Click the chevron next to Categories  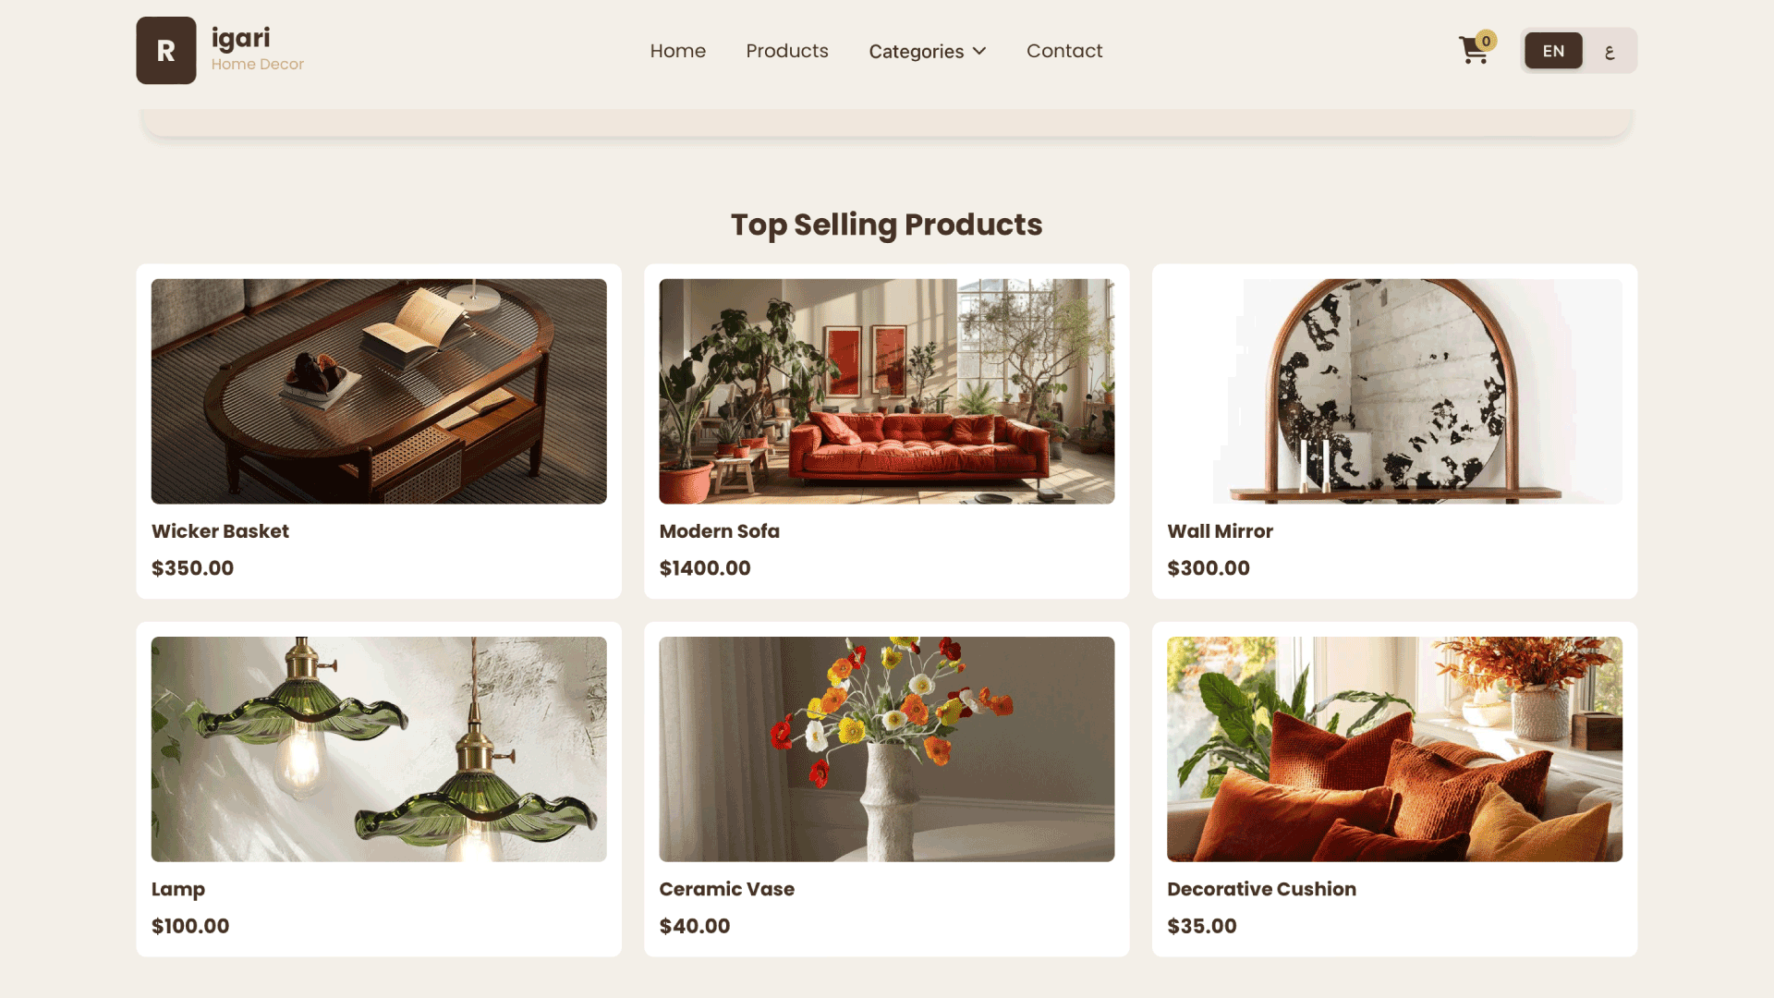[979, 51]
